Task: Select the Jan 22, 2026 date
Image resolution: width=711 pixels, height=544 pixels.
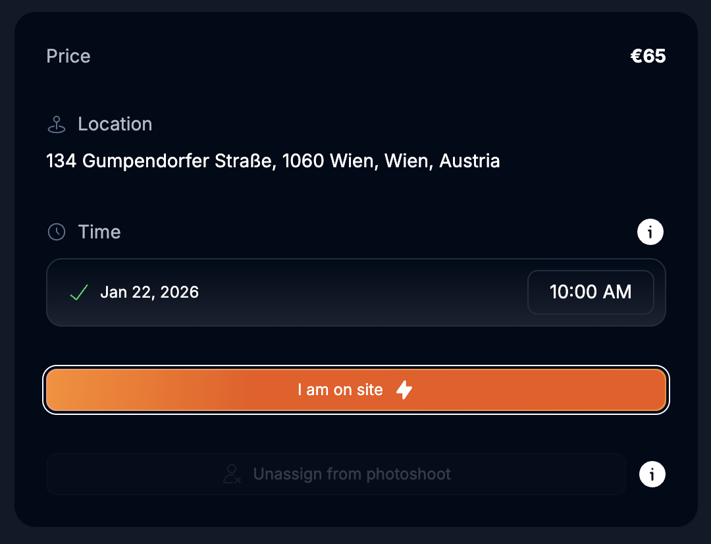Action: (149, 292)
